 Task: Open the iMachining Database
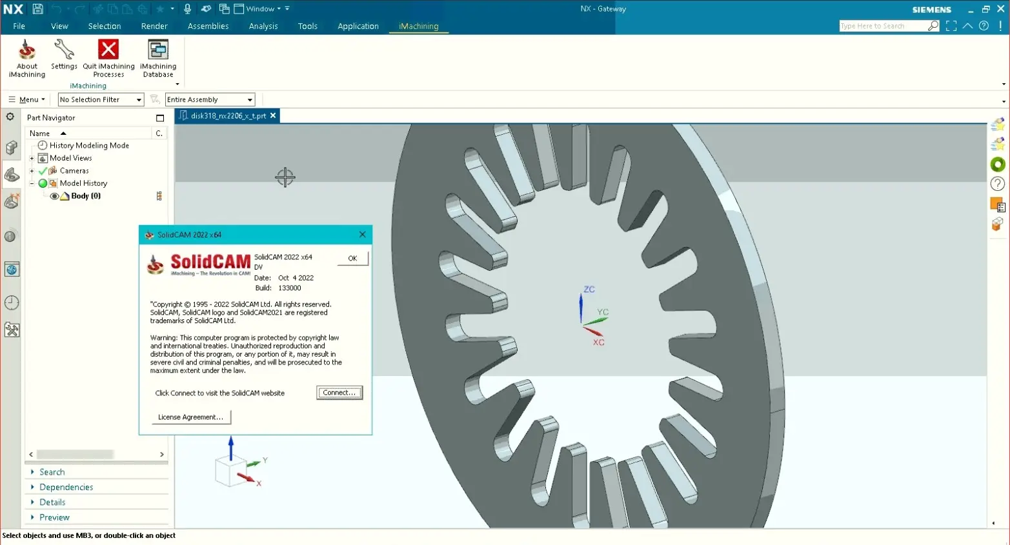158,59
